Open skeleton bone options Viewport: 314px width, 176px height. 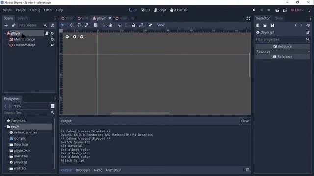[150, 25]
